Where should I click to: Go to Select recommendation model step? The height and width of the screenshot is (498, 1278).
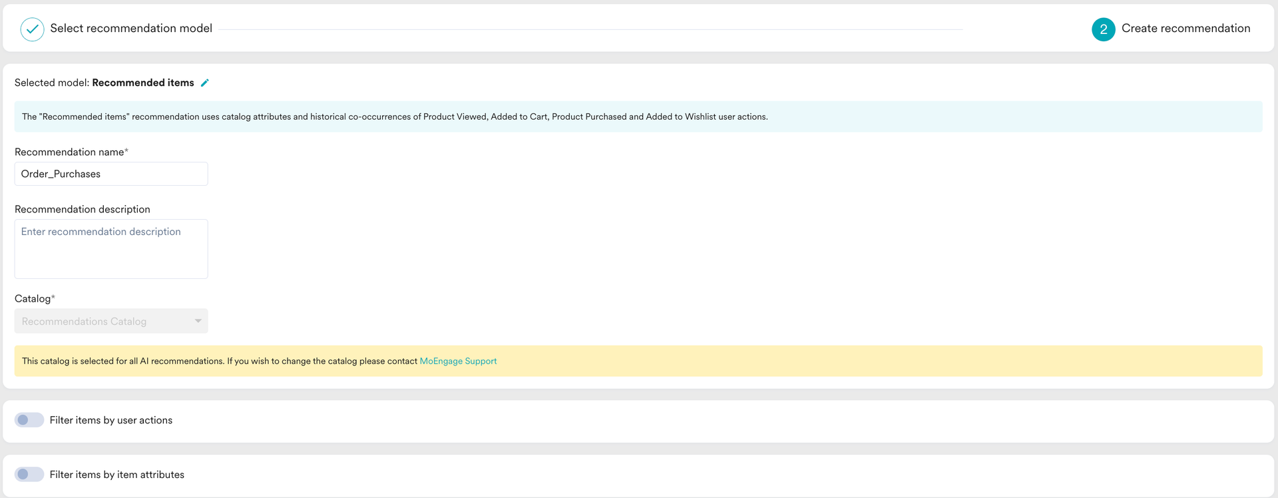click(x=131, y=28)
